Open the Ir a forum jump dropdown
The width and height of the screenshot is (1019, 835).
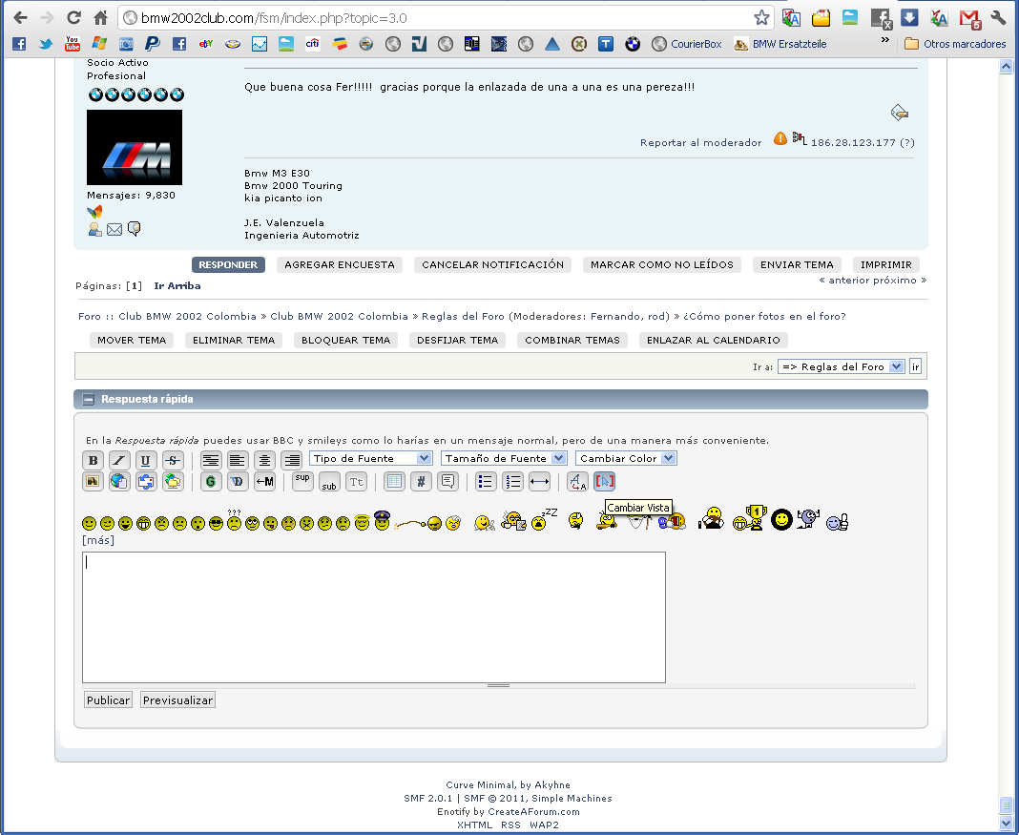point(841,366)
